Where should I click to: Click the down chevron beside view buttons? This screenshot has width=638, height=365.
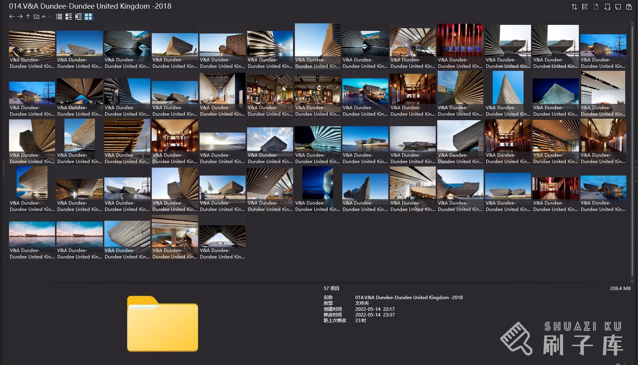pos(50,17)
